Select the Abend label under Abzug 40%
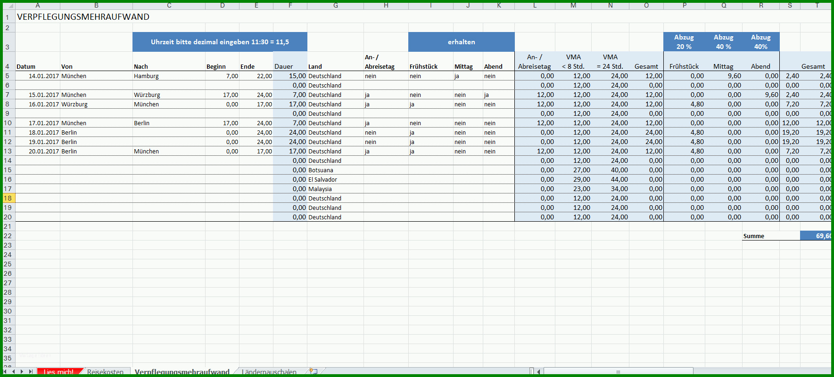Image resolution: width=834 pixels, height=377 pixels. (x=760, y=66)
